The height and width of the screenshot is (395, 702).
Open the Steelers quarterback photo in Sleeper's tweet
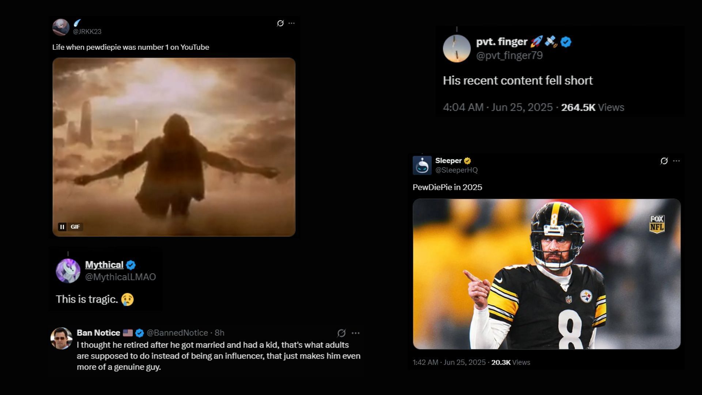[x=547, y=274]
